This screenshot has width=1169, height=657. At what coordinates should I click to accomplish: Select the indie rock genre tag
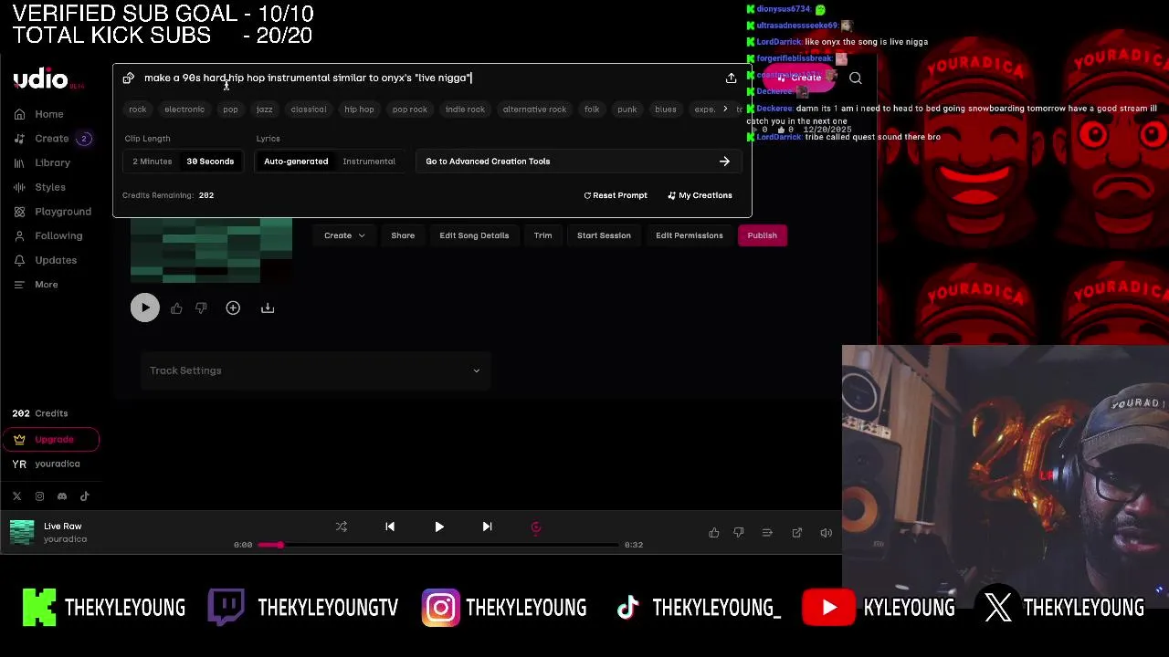pos(465,109)
